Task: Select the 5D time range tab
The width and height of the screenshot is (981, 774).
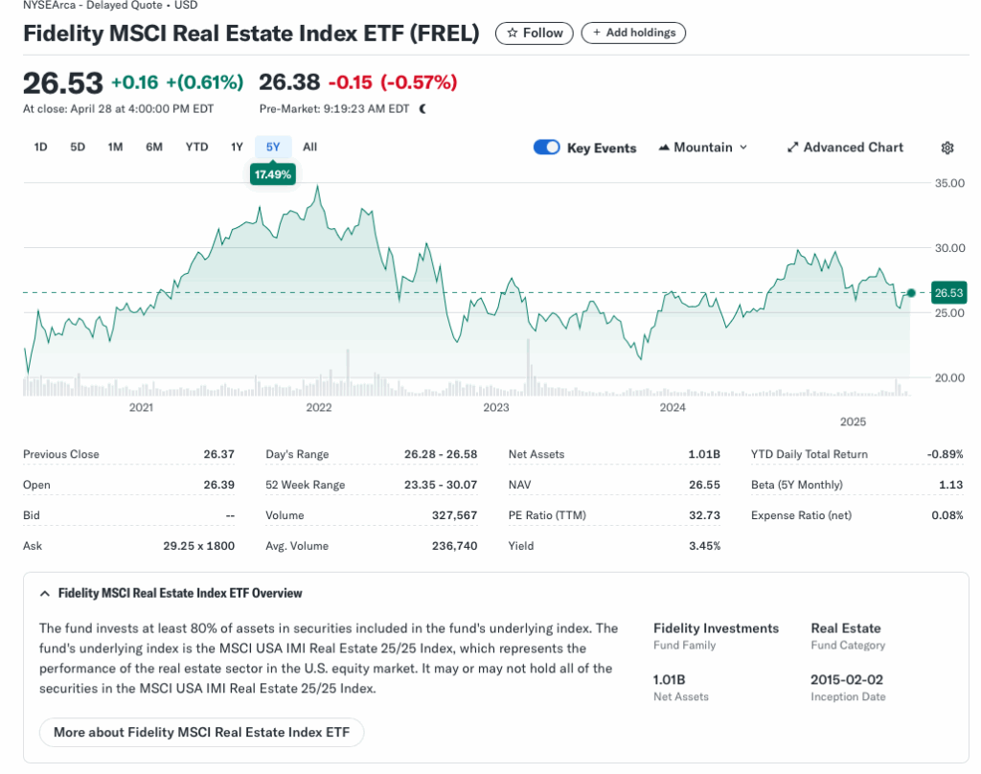Action: coord(78,148)
